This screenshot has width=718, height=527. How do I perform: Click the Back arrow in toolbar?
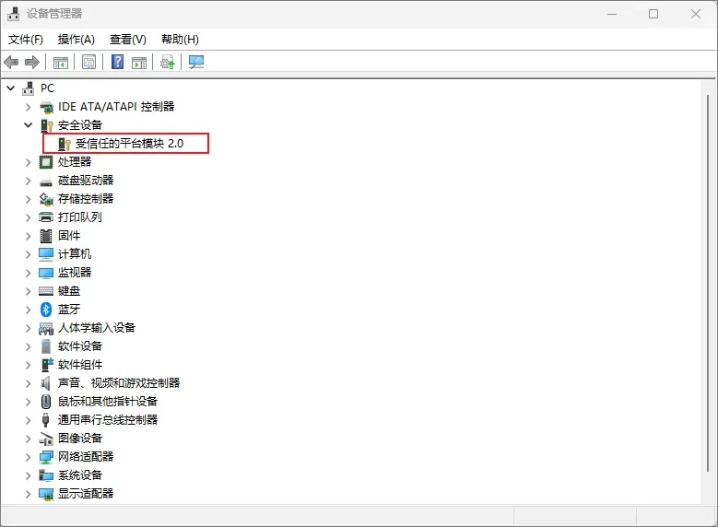coord(11,62)
